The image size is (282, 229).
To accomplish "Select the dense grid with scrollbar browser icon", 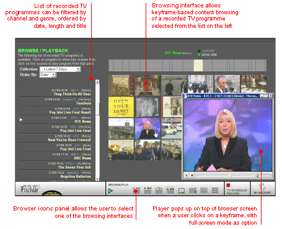I will coord(192,191).
